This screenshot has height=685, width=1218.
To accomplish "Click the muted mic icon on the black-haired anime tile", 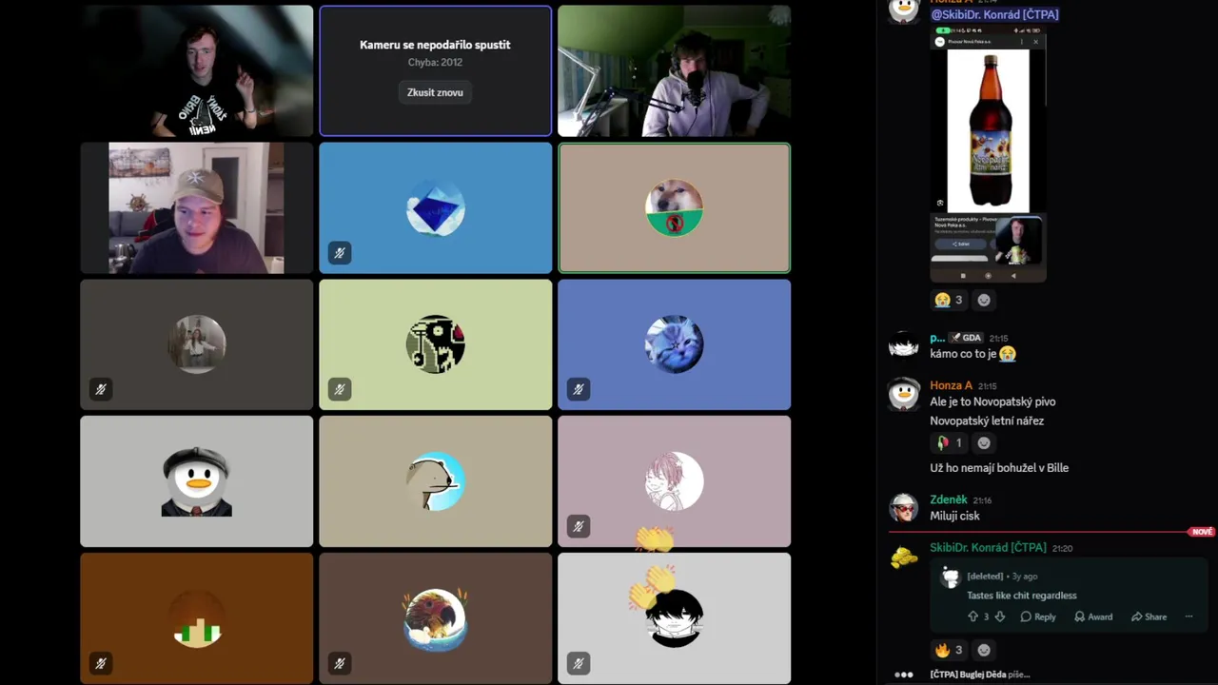I will 579,663.
